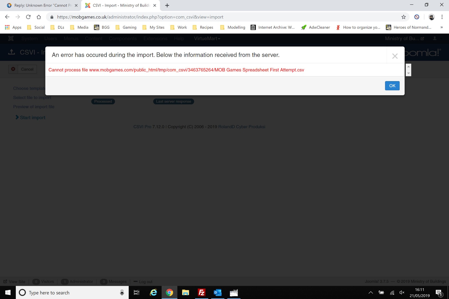449x299 pixels.
Task: Click OK in the import error dialog
Action: (x=392, y=86)
